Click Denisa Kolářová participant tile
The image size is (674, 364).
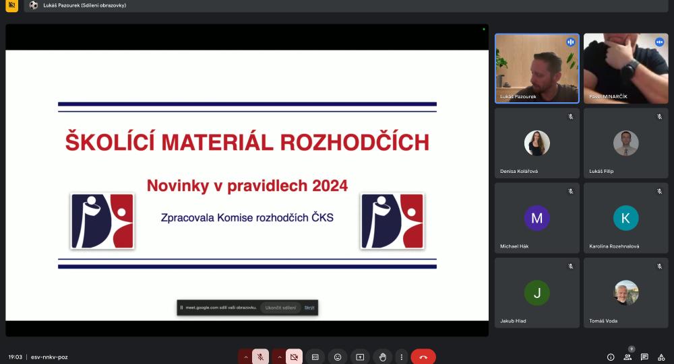pos(537,143)
